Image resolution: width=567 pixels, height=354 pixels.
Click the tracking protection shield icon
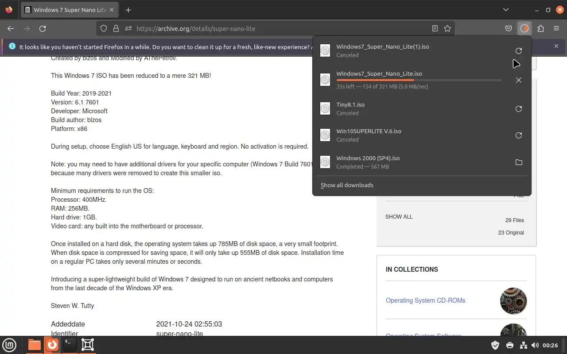coord(104,28)
